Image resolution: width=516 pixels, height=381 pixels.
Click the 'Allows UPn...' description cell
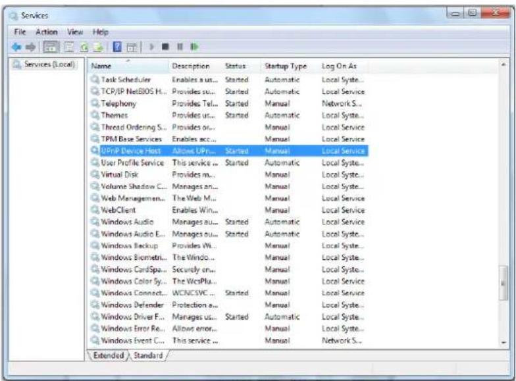(x=193, y=151)
